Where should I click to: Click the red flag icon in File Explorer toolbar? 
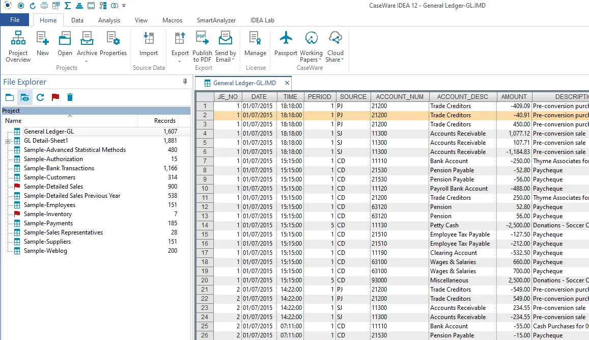tap(55, 97)
